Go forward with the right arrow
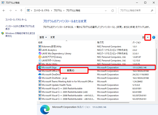 [10, 10]
